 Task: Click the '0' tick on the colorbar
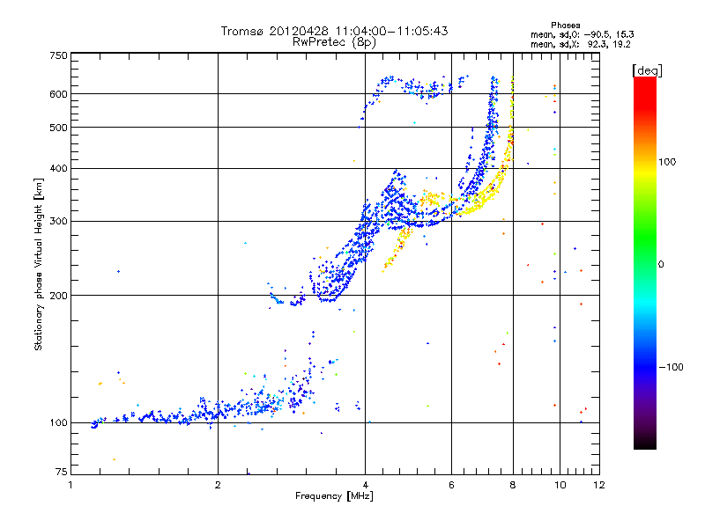[x=661, y=264]
